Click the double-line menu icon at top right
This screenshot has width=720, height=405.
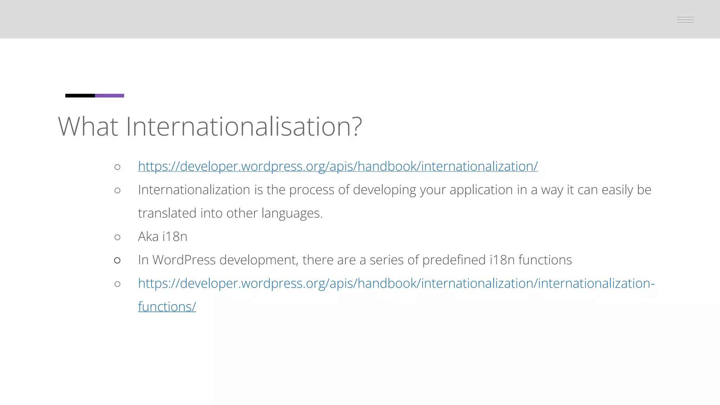pos(685,20)
